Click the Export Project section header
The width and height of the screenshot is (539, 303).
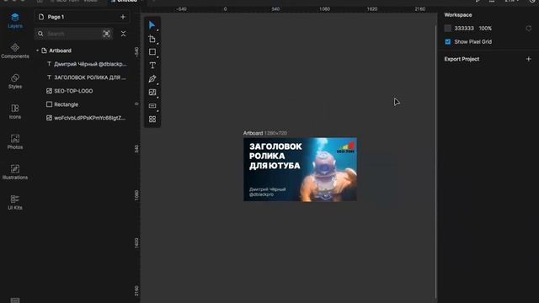(x=462, y=59)
